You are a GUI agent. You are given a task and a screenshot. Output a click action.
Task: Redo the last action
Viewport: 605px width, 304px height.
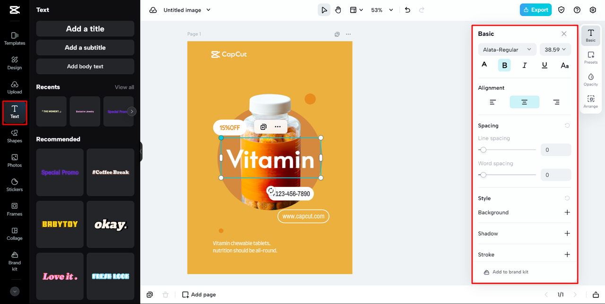tap(422, 10)
